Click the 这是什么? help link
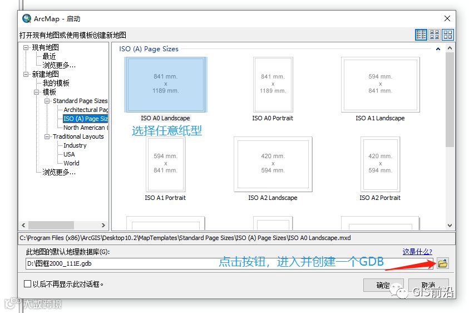469x313 pixels. (417, 252)
